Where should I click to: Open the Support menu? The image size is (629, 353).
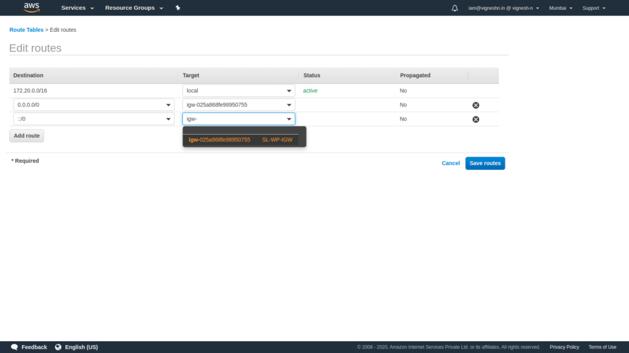coord(594,8)
